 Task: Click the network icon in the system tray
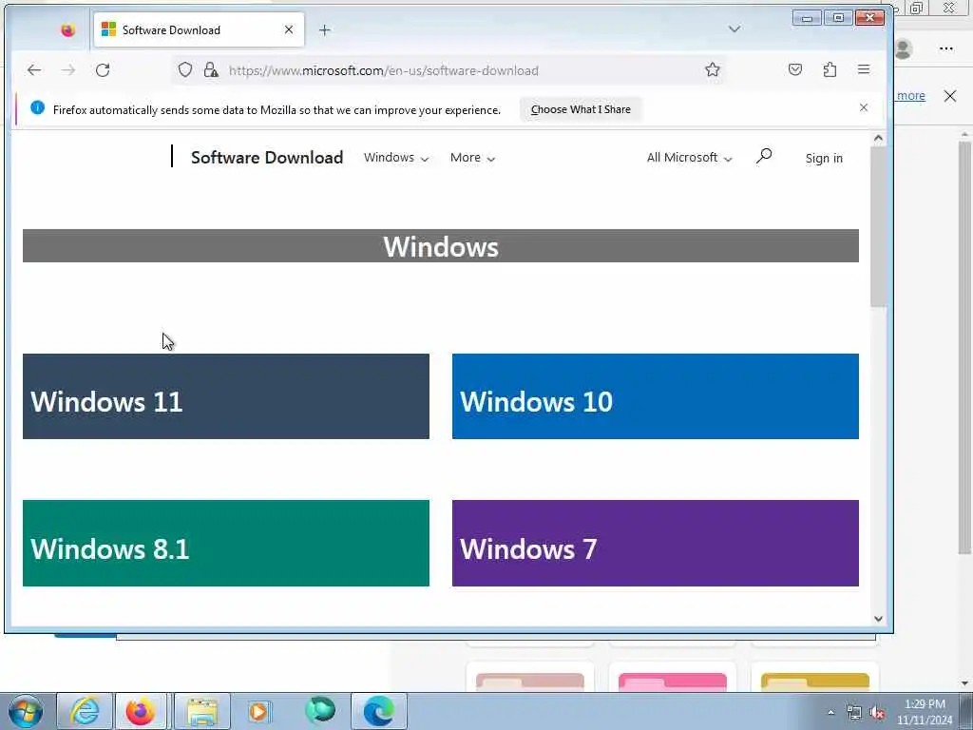click(854, 713)
